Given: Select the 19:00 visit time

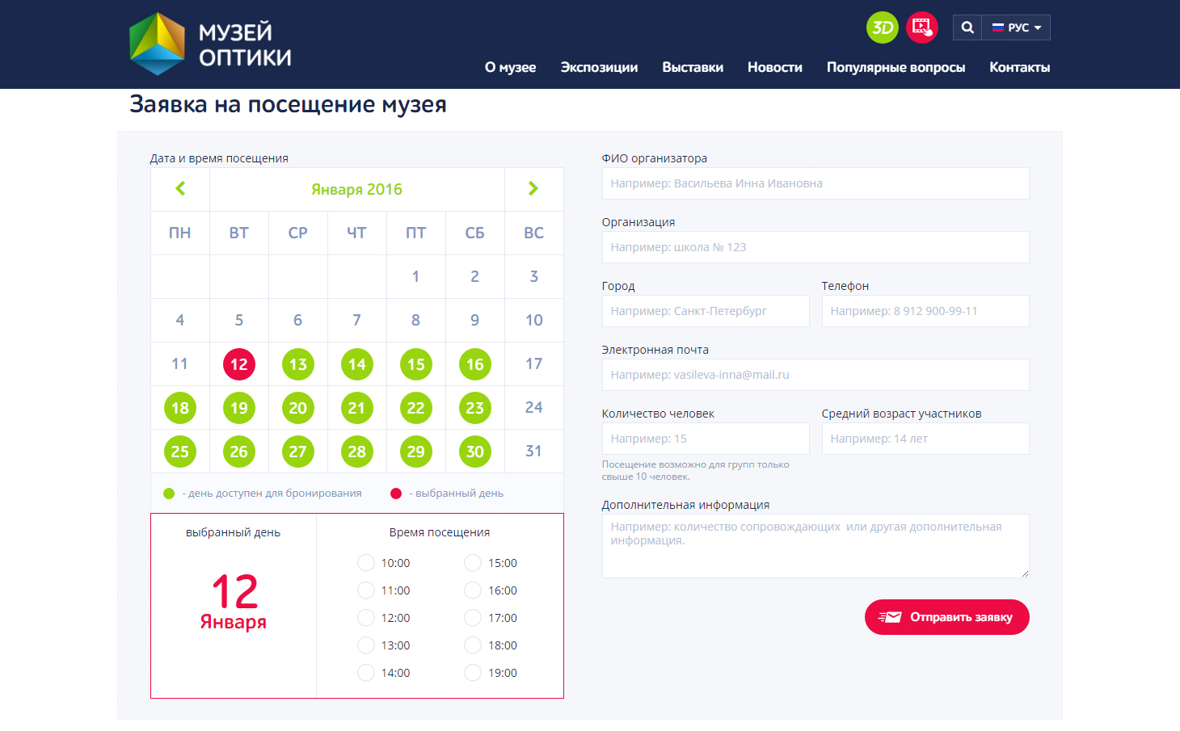Looking at the screenshot, I should coord(473,673).
